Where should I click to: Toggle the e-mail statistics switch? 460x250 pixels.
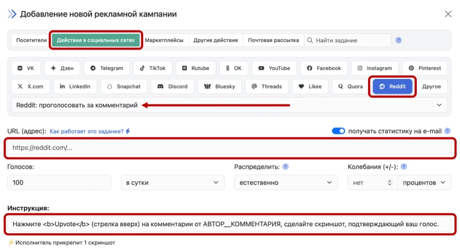[339, 131]
